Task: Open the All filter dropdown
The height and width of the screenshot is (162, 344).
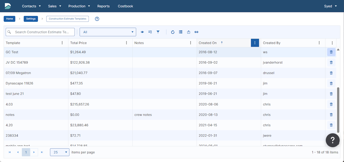Action: [x=108, y=32]
